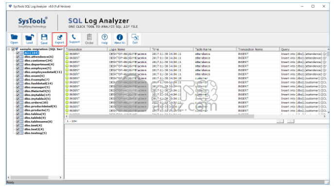Go to the previous page of records

click(280, 121)
